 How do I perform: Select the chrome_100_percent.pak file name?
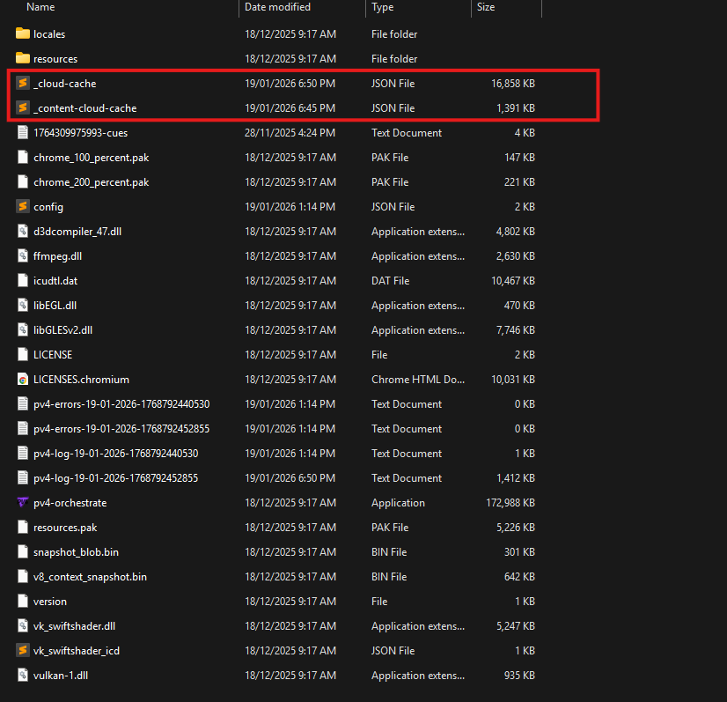[x=91, y=158]
